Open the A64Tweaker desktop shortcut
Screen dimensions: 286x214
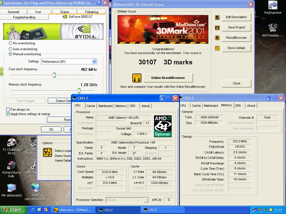[x=273, y=30]
